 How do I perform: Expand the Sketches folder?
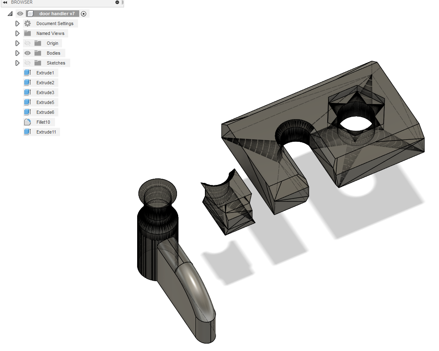17,63
